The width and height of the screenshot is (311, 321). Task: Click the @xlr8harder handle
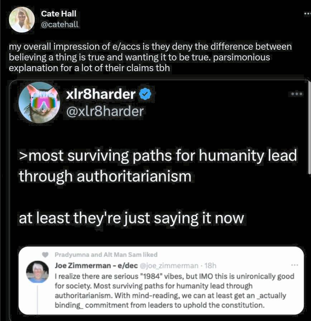click(x=105, y=111)
